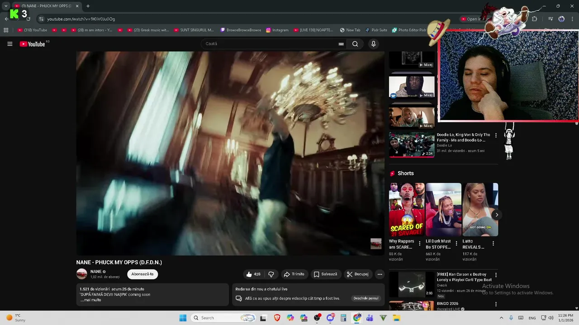Open volume control in system tray
Image resolution: width=579 pixels, height=325 pixels.
point(551,318)
